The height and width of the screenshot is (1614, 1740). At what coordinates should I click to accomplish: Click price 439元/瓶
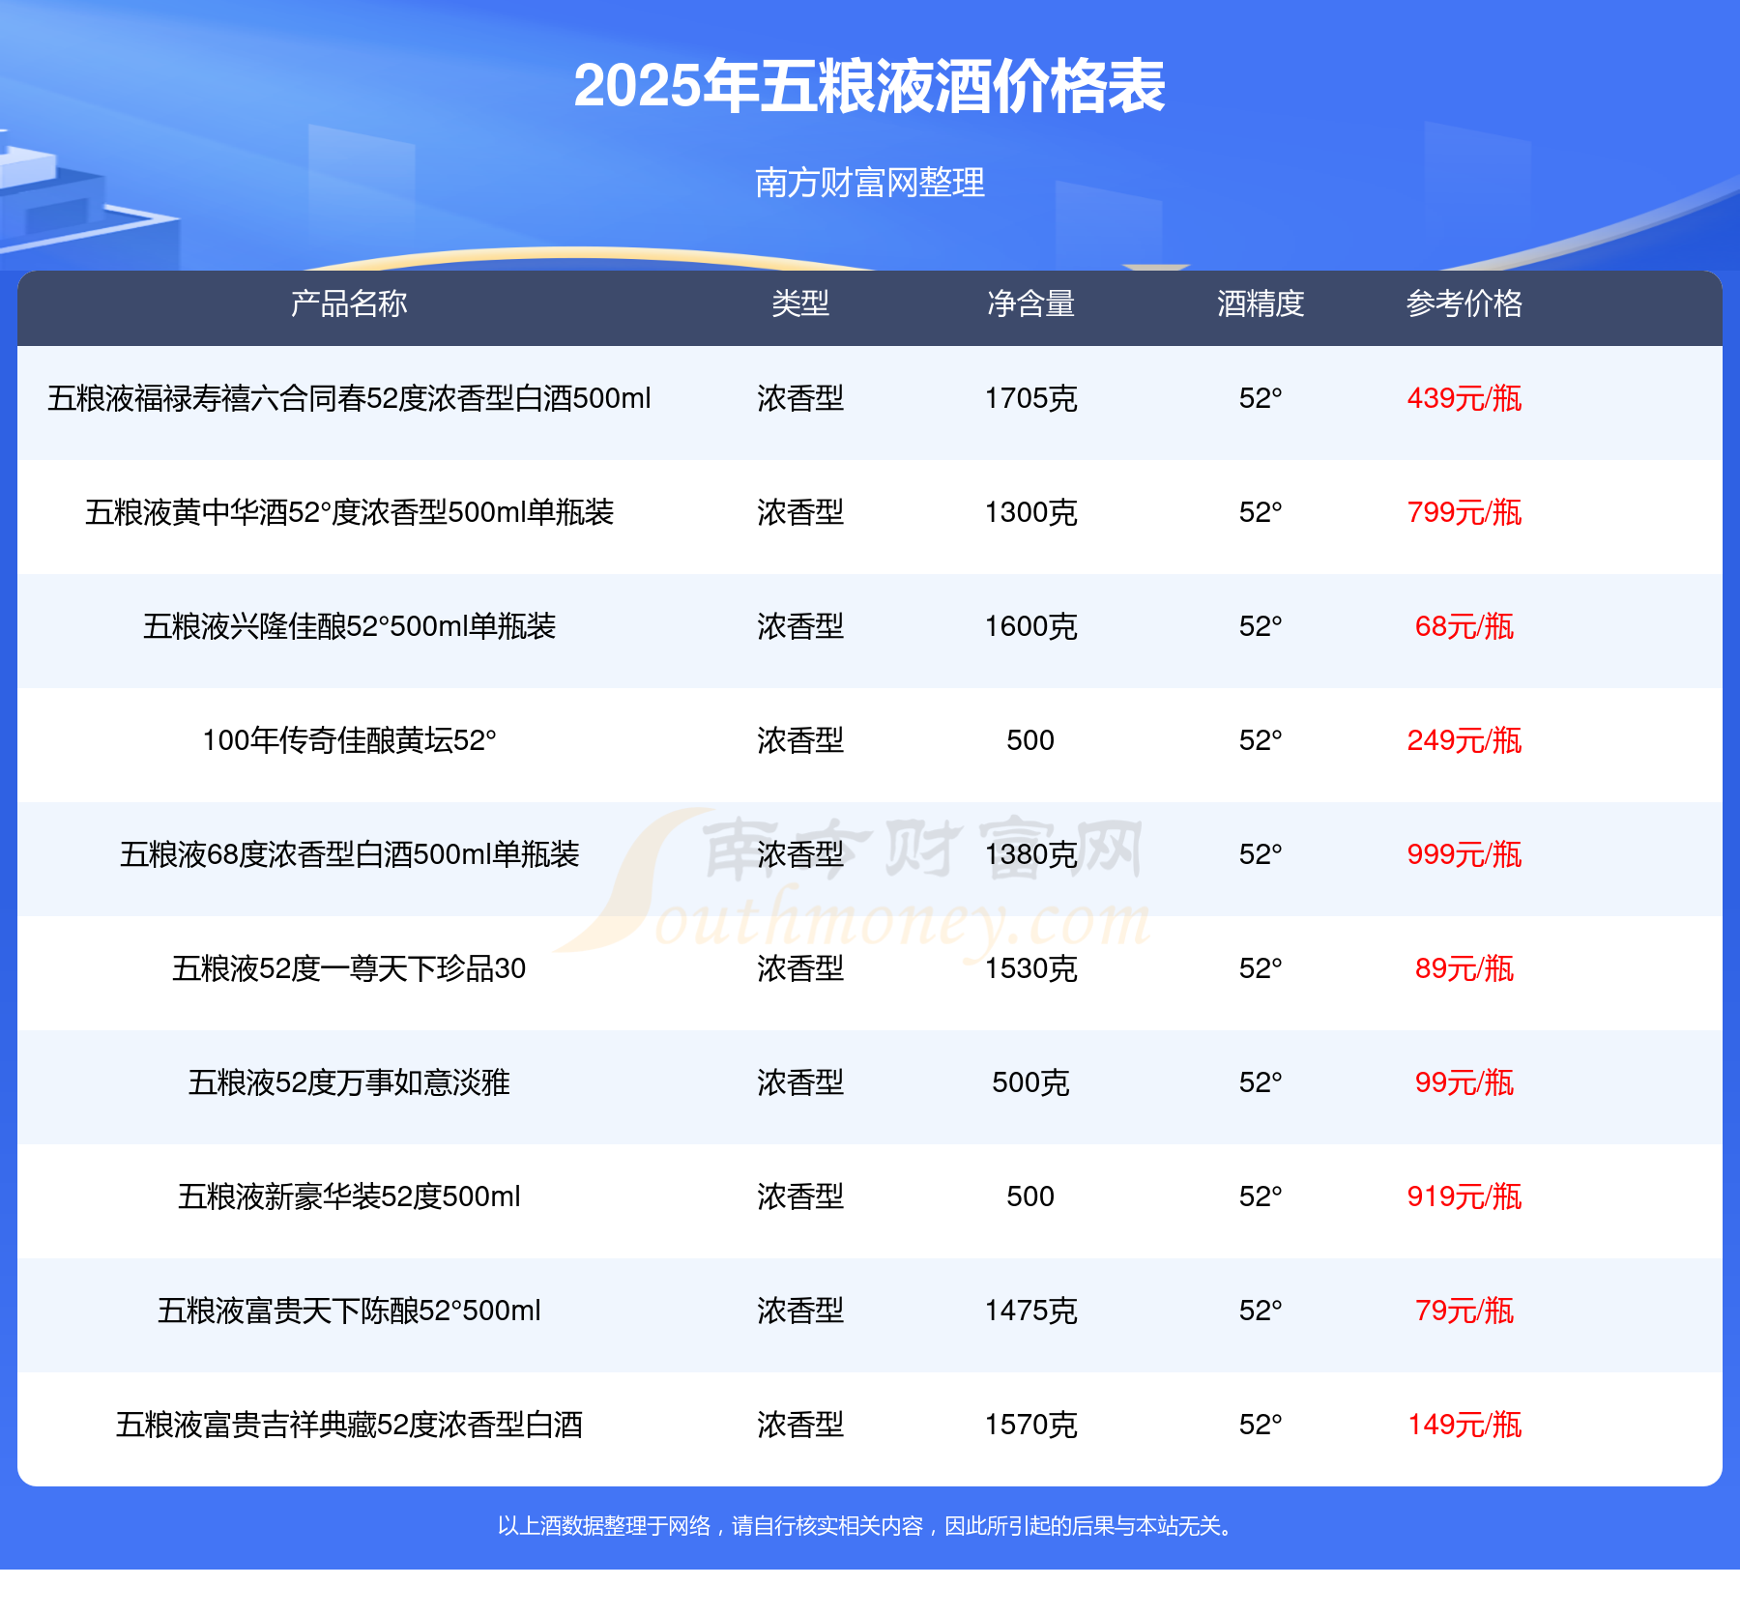1464,398
